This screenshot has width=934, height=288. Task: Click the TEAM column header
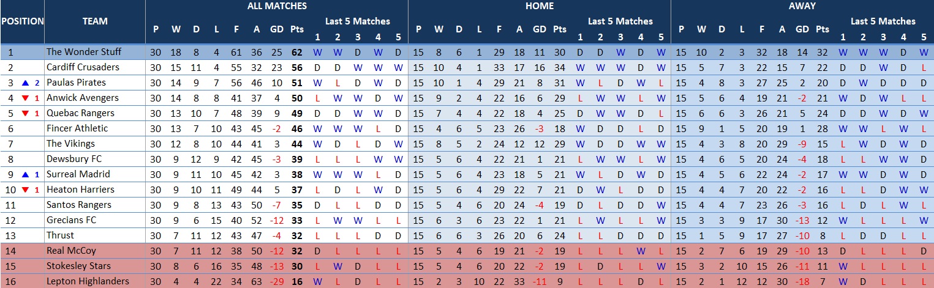tap(95, 21)
